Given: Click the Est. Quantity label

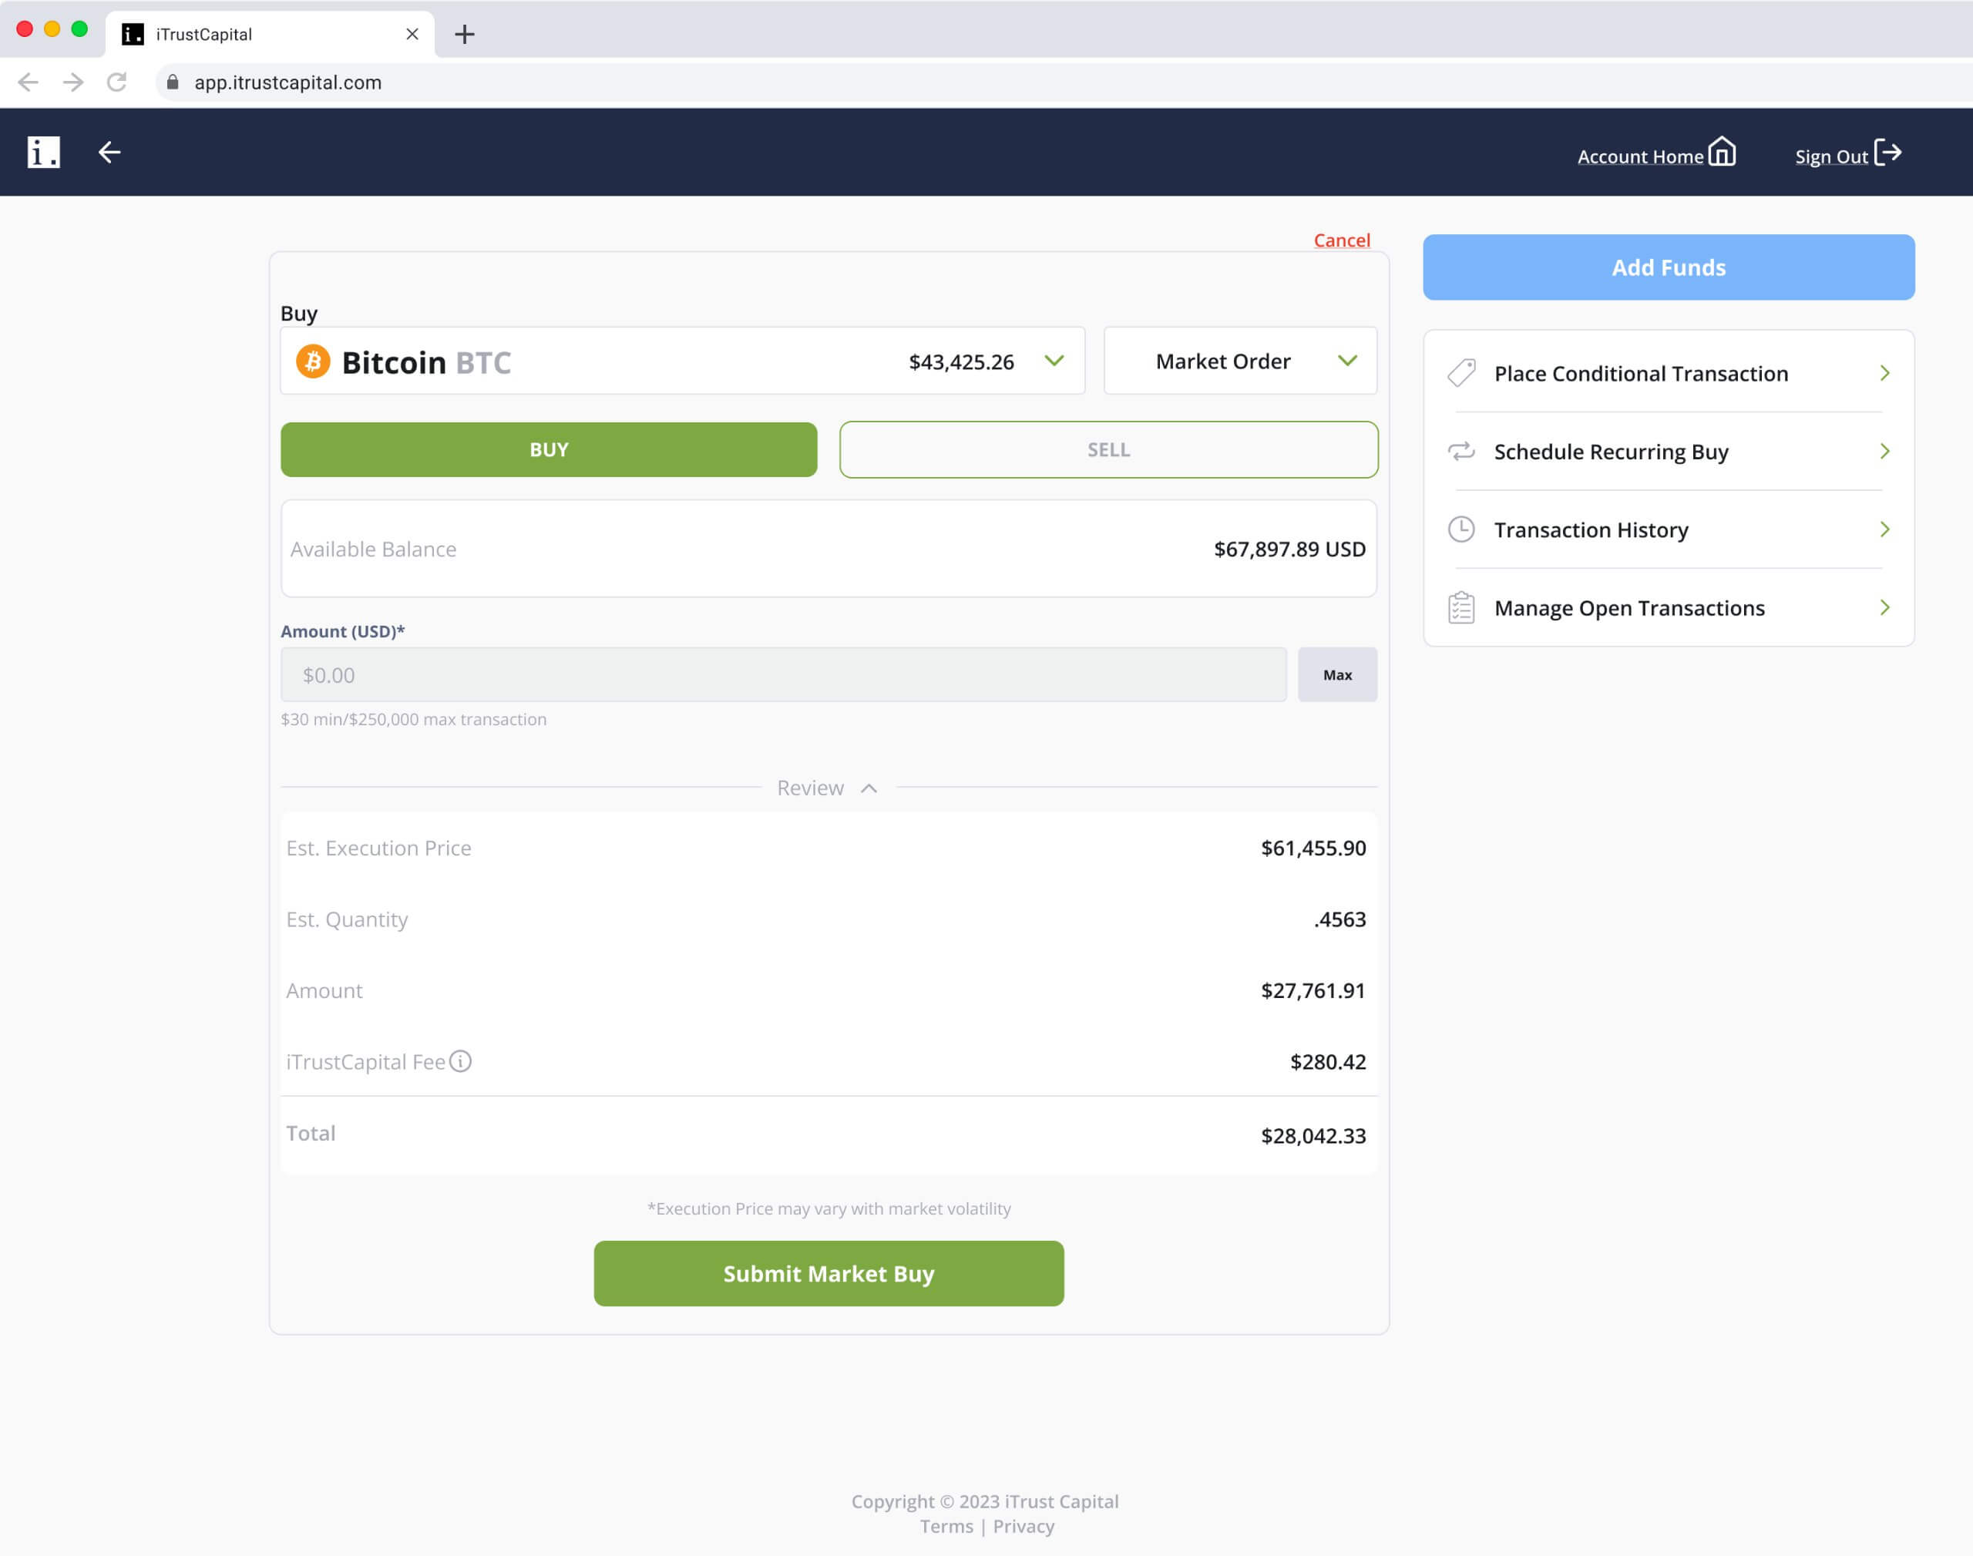Looking at the screenshot, I should click(x=347, y=920).
